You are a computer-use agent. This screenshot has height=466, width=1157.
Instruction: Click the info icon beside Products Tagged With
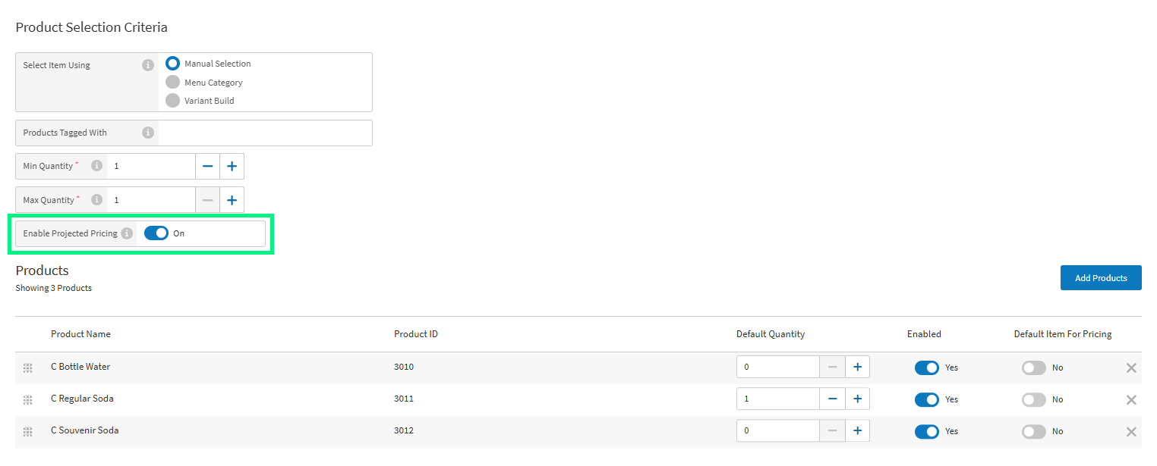point(148,132)
